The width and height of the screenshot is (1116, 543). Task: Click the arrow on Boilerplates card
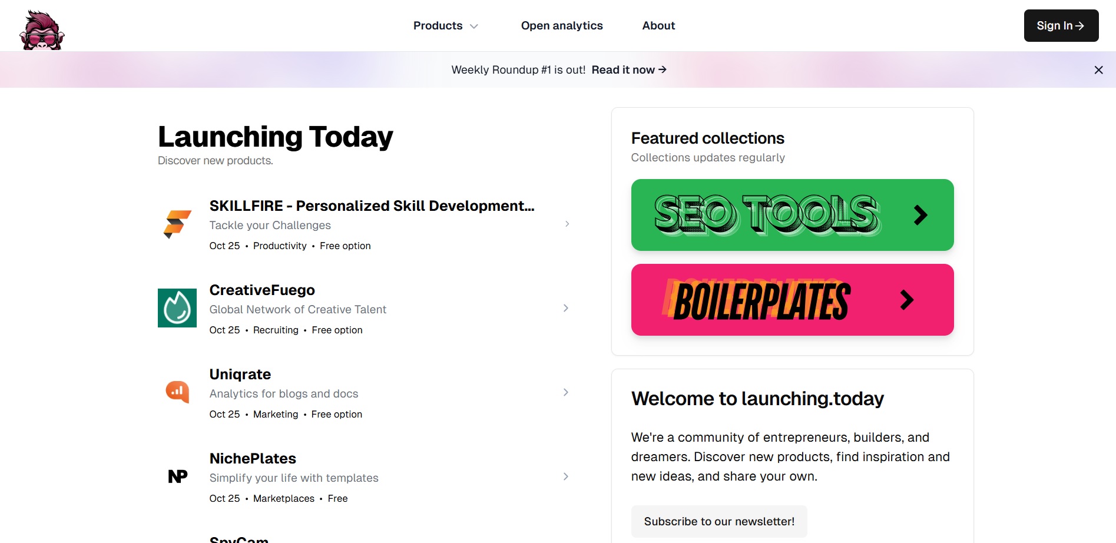(907, 300)
